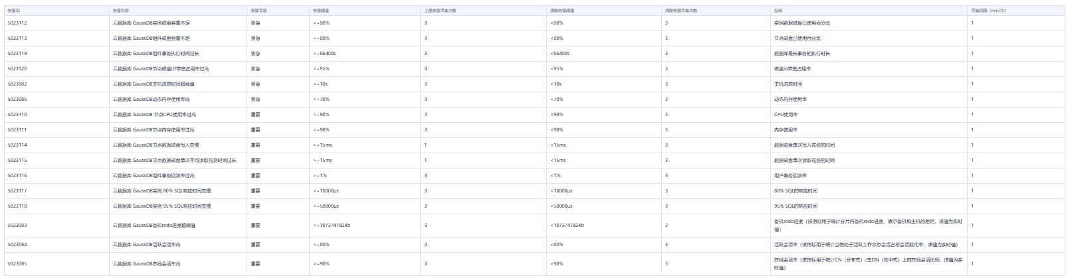Click the <50000μs clear threshold cell

562,206
